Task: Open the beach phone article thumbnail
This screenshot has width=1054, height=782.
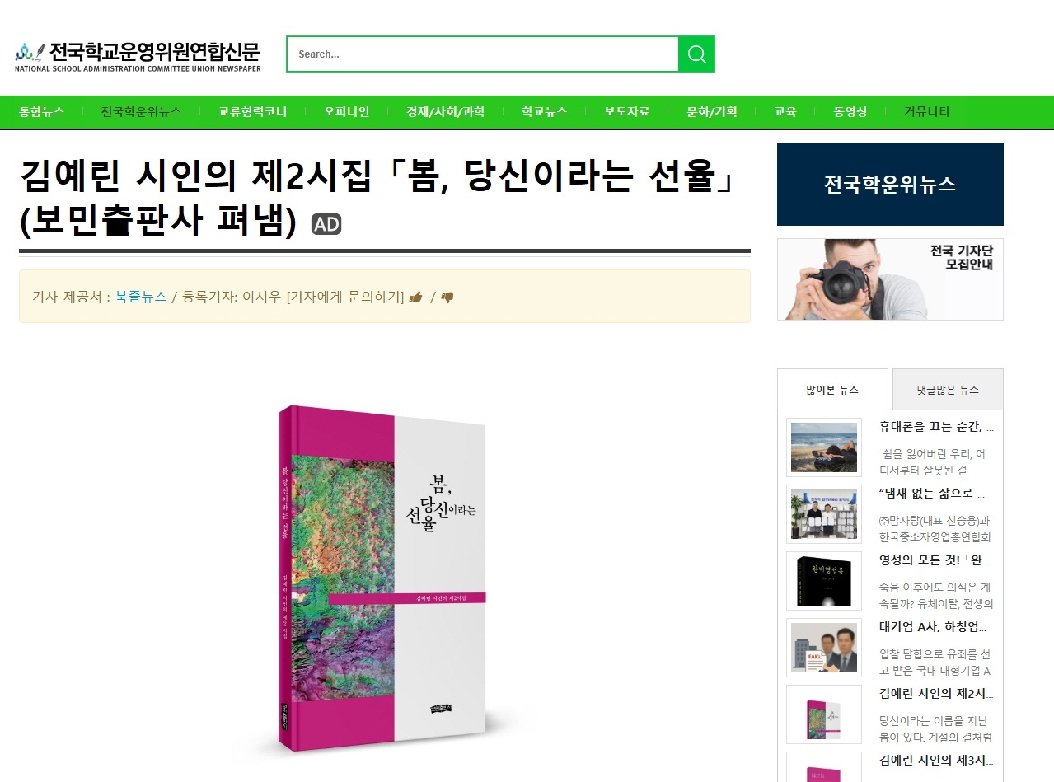Action: pyautogui.click(x=824, y=447)
